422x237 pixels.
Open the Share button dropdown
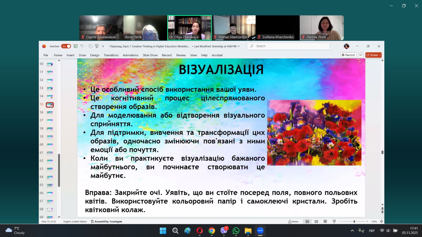(x=380, y=55)
